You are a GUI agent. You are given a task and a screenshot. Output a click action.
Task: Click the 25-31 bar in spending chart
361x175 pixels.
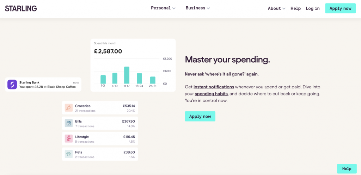tap(153, 80)
